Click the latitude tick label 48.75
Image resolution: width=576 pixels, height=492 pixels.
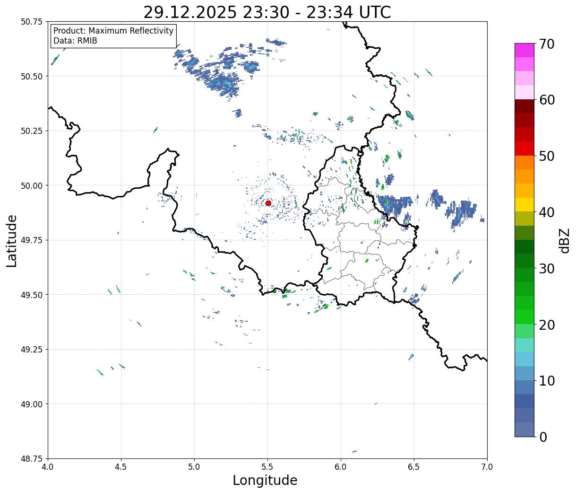(x=32, y=459)
